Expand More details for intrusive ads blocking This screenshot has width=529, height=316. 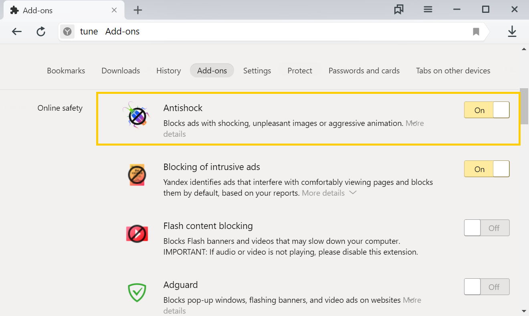[329, 193]
